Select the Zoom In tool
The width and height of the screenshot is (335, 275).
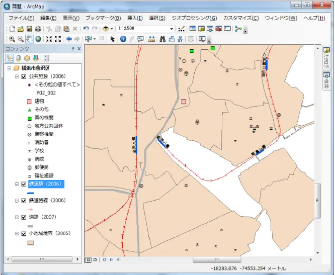12,39
